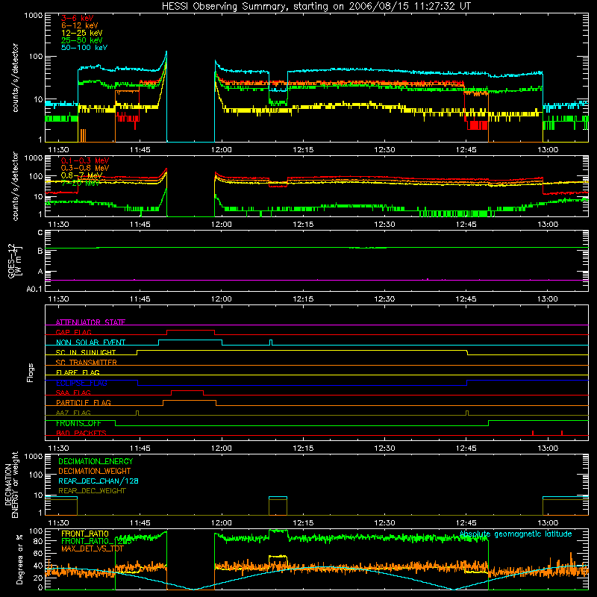Click the yellow FRONT_RATIO legend label
The height and width of the screenshot is (597, 597).
85,534
